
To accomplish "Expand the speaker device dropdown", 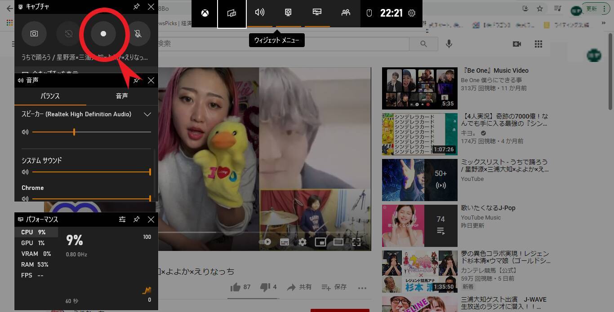I will tap(147, 114).
